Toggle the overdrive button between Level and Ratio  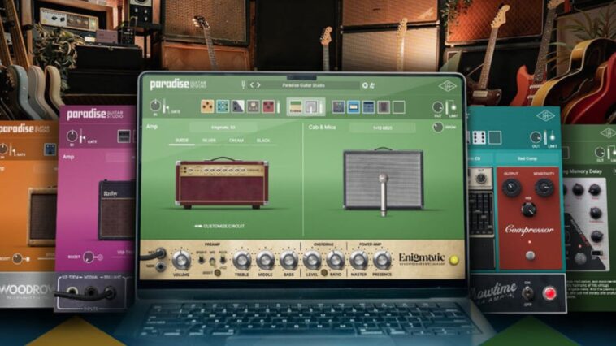click(323, 272)
